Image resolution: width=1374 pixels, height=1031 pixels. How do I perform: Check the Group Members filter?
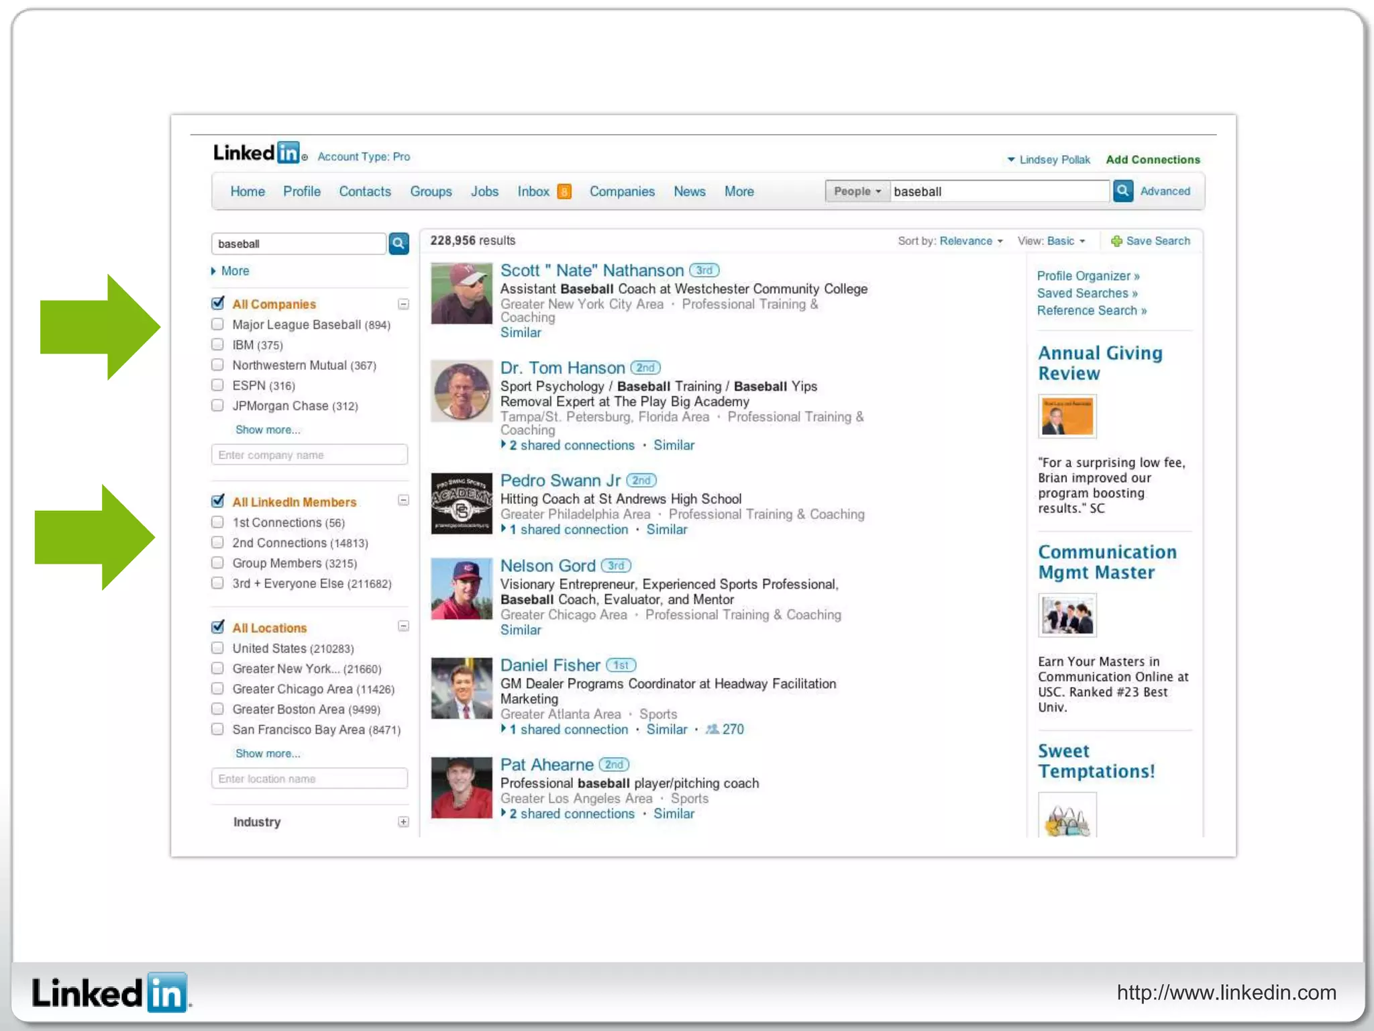point(217,562)
